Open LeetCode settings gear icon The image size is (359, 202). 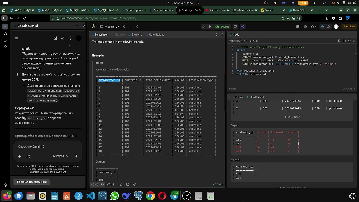(x=305, y=27)
